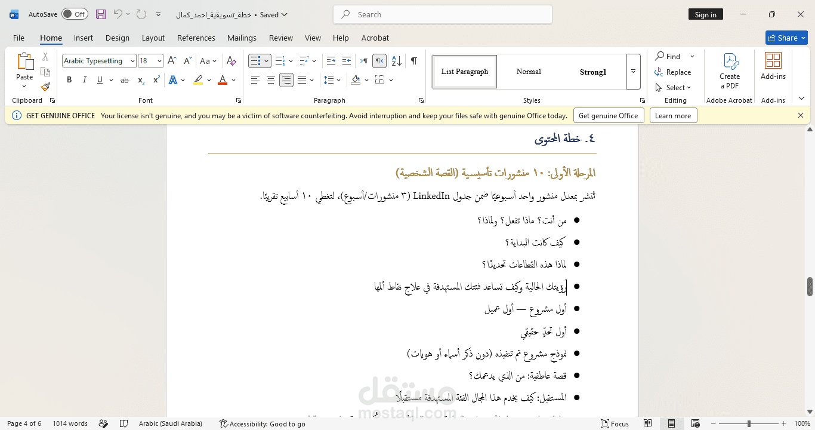Select the Strong1 style
815x430 pixels.
[x=592, y=72]
